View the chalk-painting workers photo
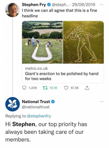 43,42
